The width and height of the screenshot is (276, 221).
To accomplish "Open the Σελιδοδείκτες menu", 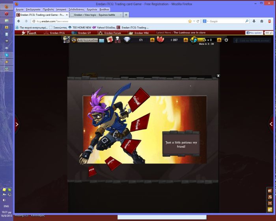I will [x=76, y=9].
